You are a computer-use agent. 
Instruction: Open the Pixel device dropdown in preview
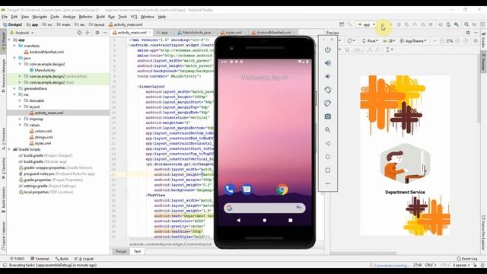(x=371, y=41)
